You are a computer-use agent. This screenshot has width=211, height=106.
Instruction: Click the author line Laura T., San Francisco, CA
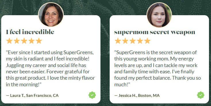32,95
